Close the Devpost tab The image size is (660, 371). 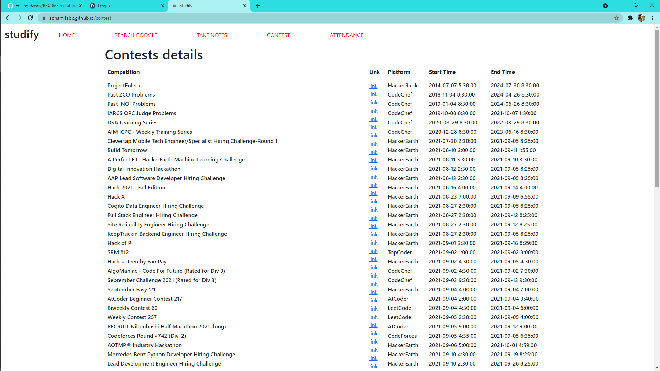click(x=162, y=6)
